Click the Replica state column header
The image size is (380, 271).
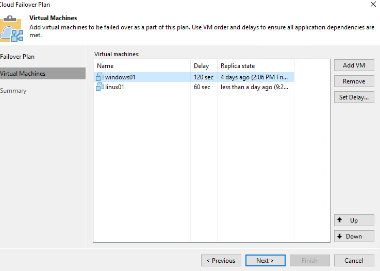(x=255, y=66)
